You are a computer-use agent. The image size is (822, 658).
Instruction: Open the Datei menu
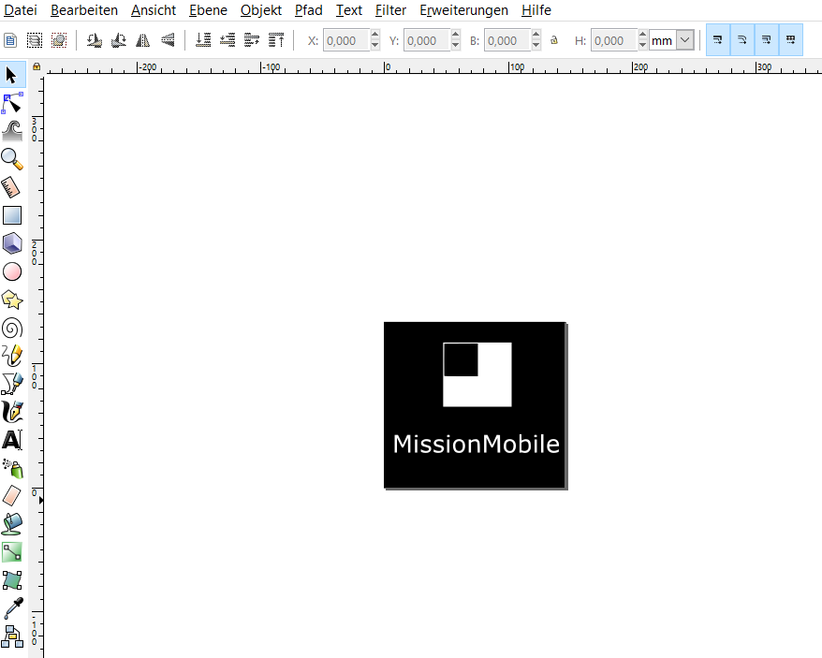(21, 10)
